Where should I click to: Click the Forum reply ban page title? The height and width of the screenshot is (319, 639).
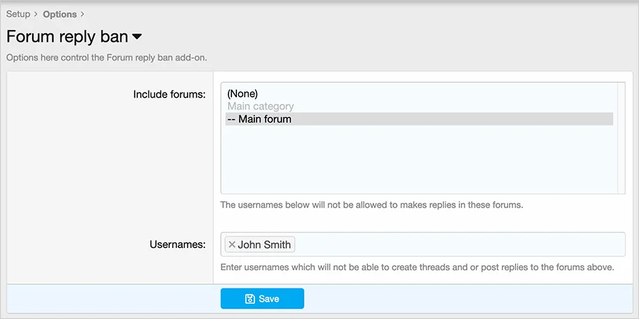(67, 37)
